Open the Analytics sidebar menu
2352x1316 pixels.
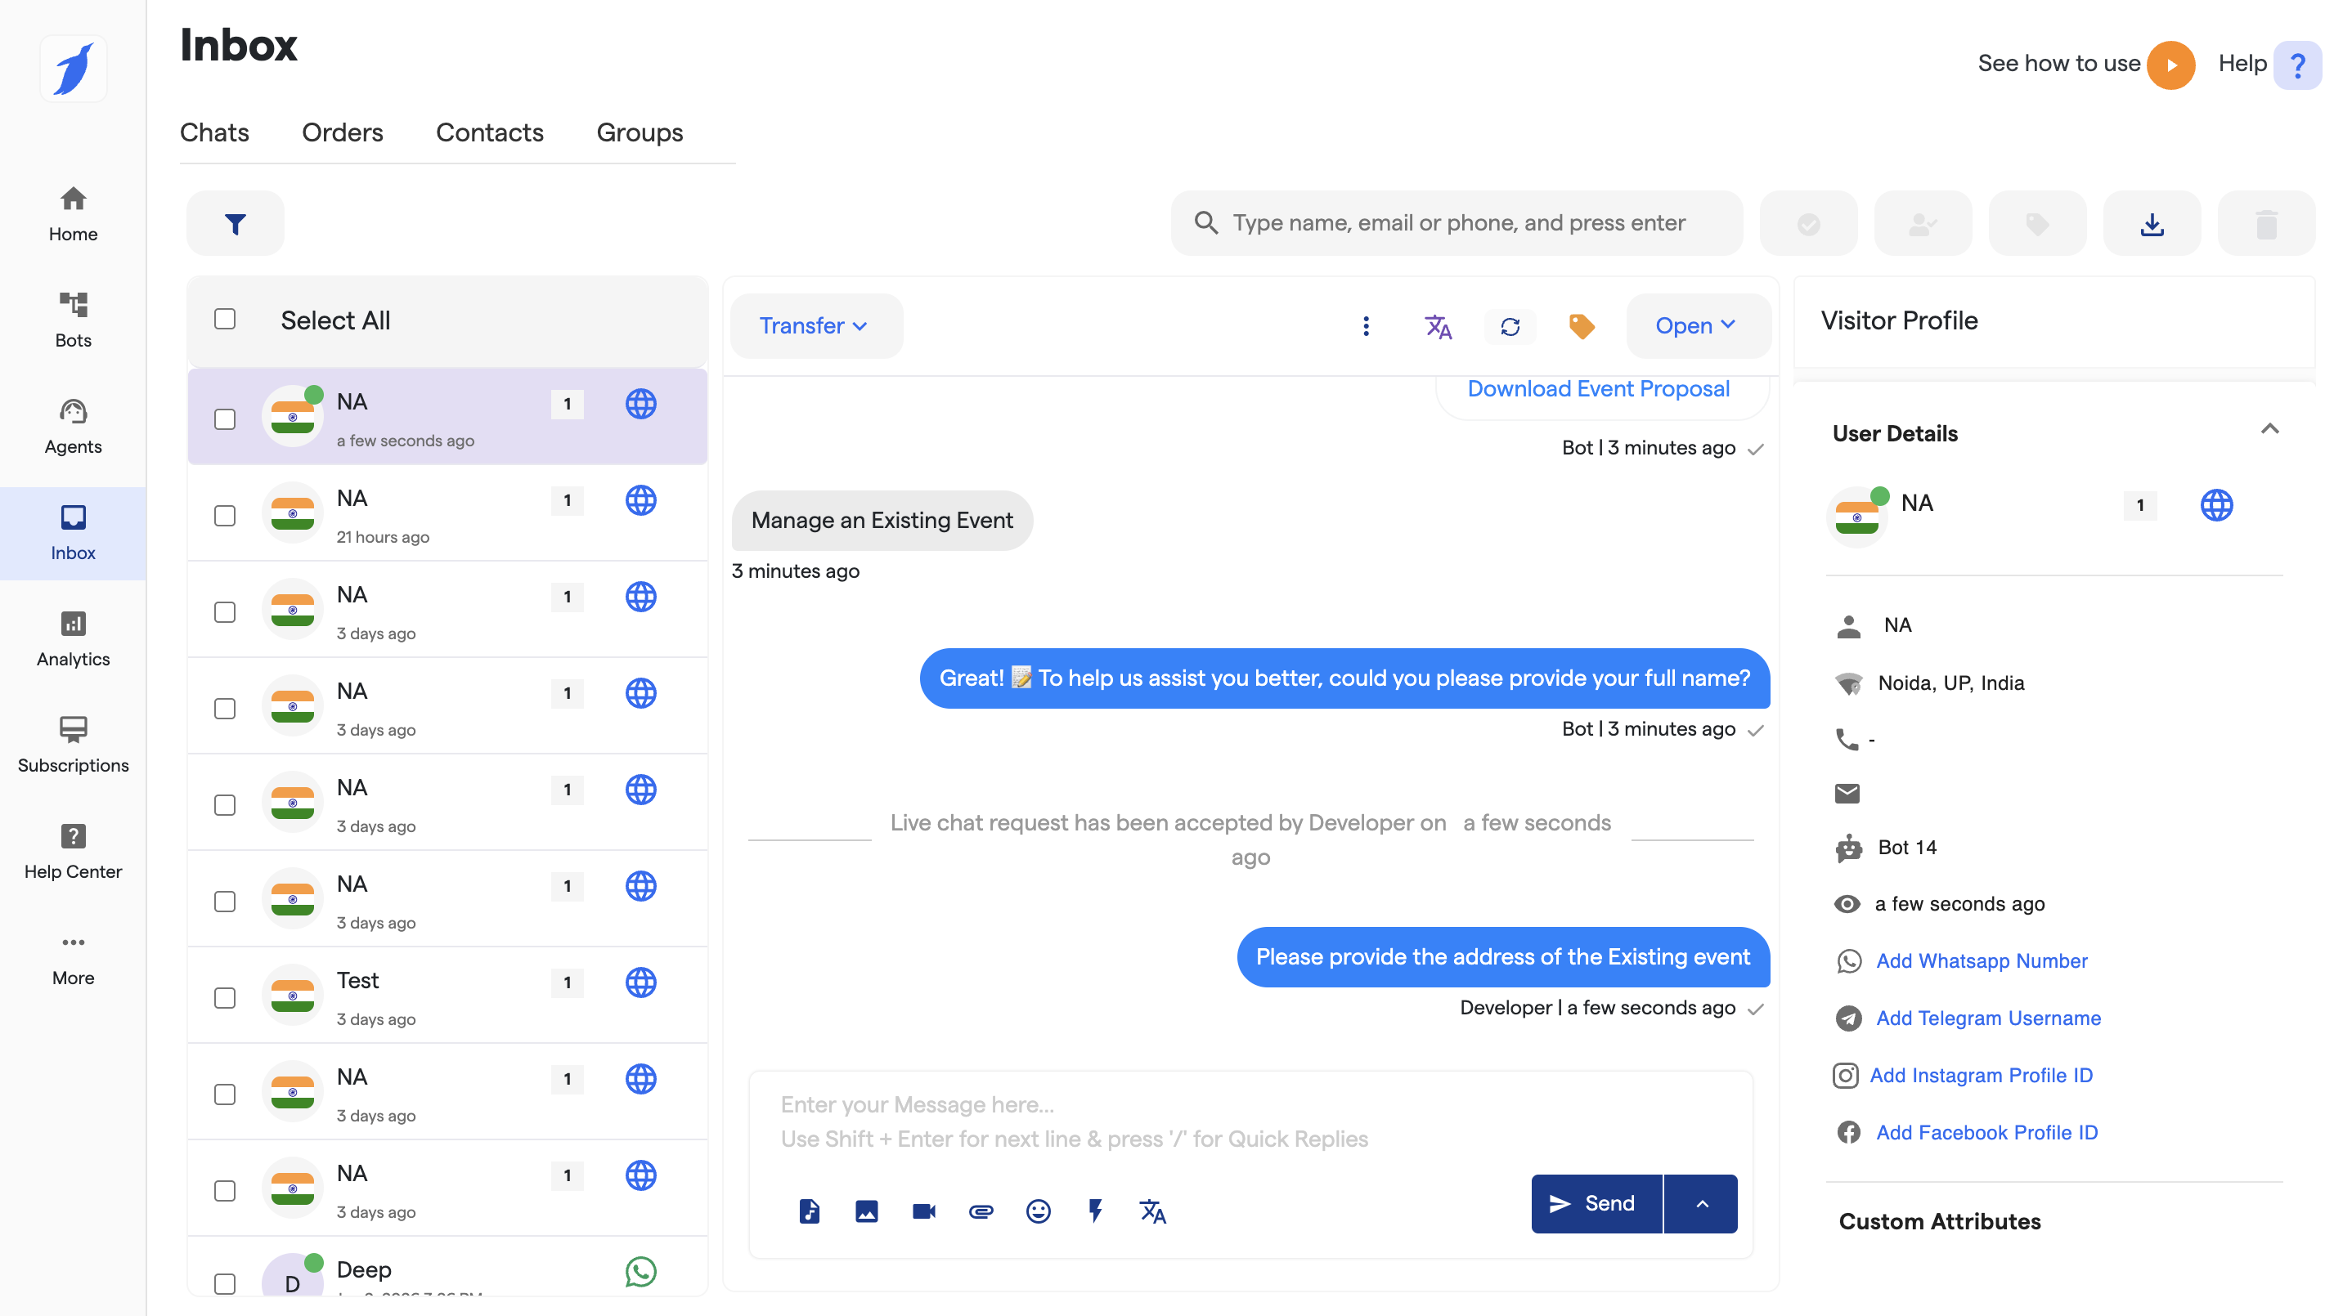click(73, 638)
